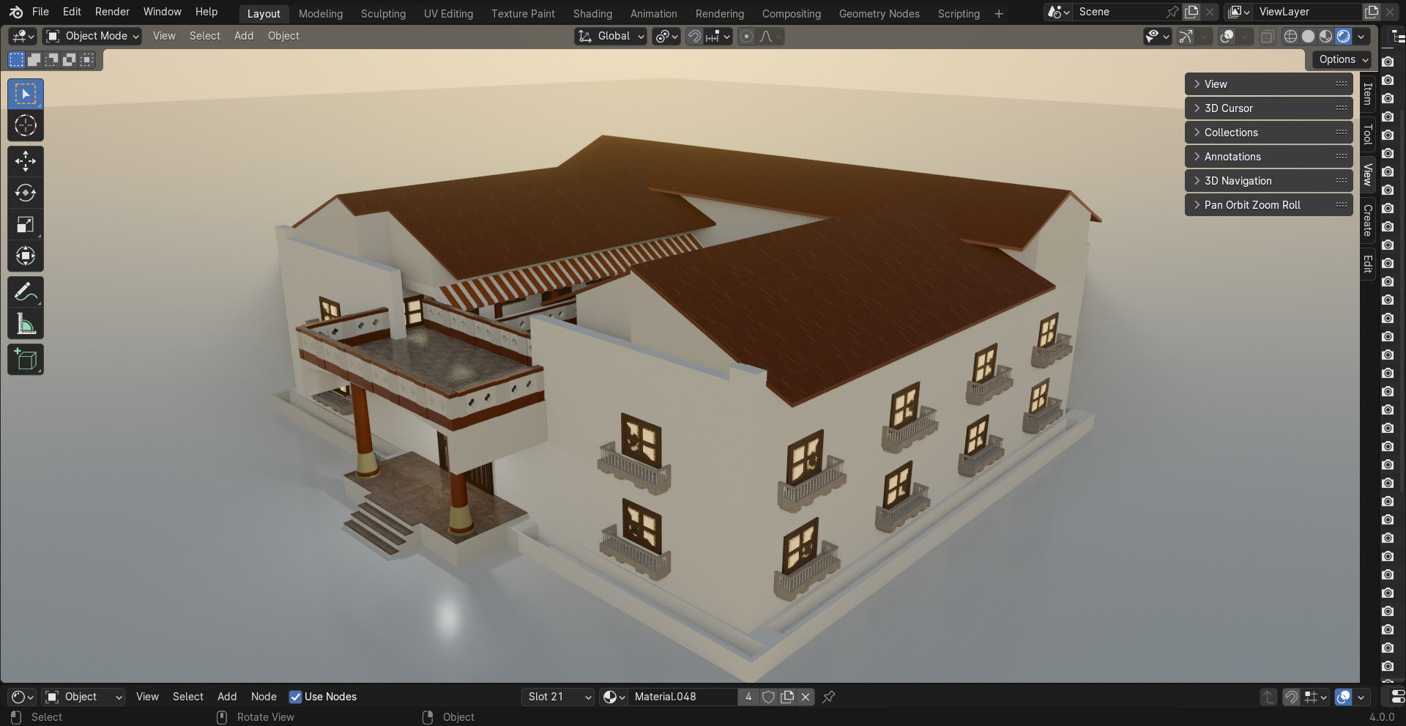Image resolution: width=1406 pixels, height=726 pixels.
Task: Open the Slot 21 material slot dropdown
Action: [x=558, y=697]
